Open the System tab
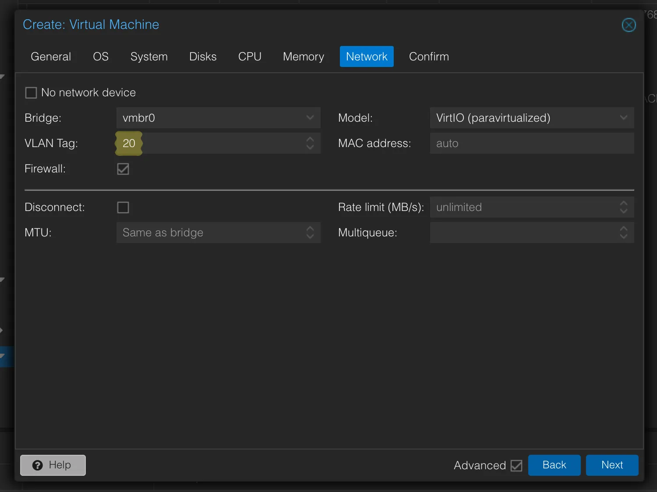This screenshot has height=492, width=657. click(x=149, y=56)
